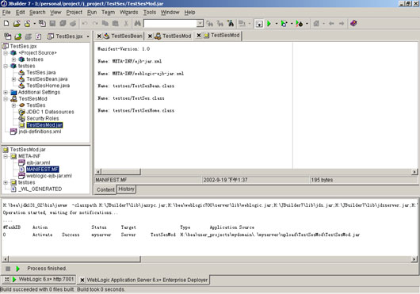Open the Project menu
420x294 pixels.
click(x=74, y=13)
